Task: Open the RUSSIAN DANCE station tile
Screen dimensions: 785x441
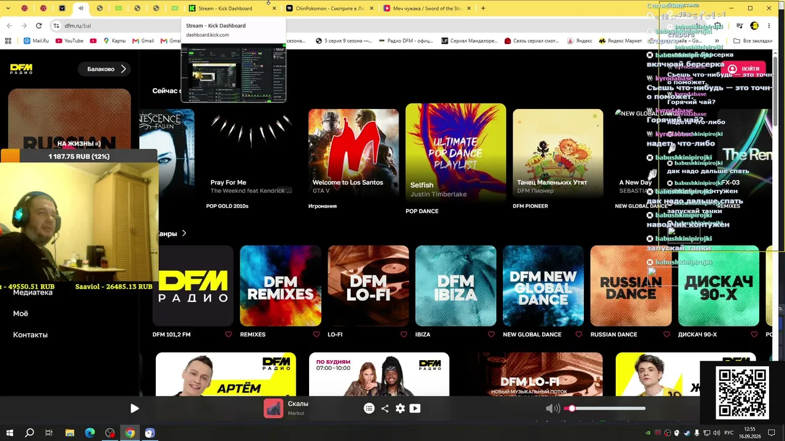Action: click(631, 286)
